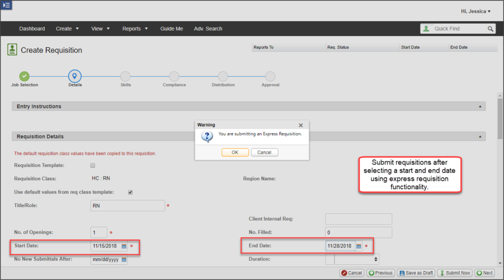This screenshot has height=280, width=504.
Task: Open the Reports menu dropdown
Action: tap(135, 29)
